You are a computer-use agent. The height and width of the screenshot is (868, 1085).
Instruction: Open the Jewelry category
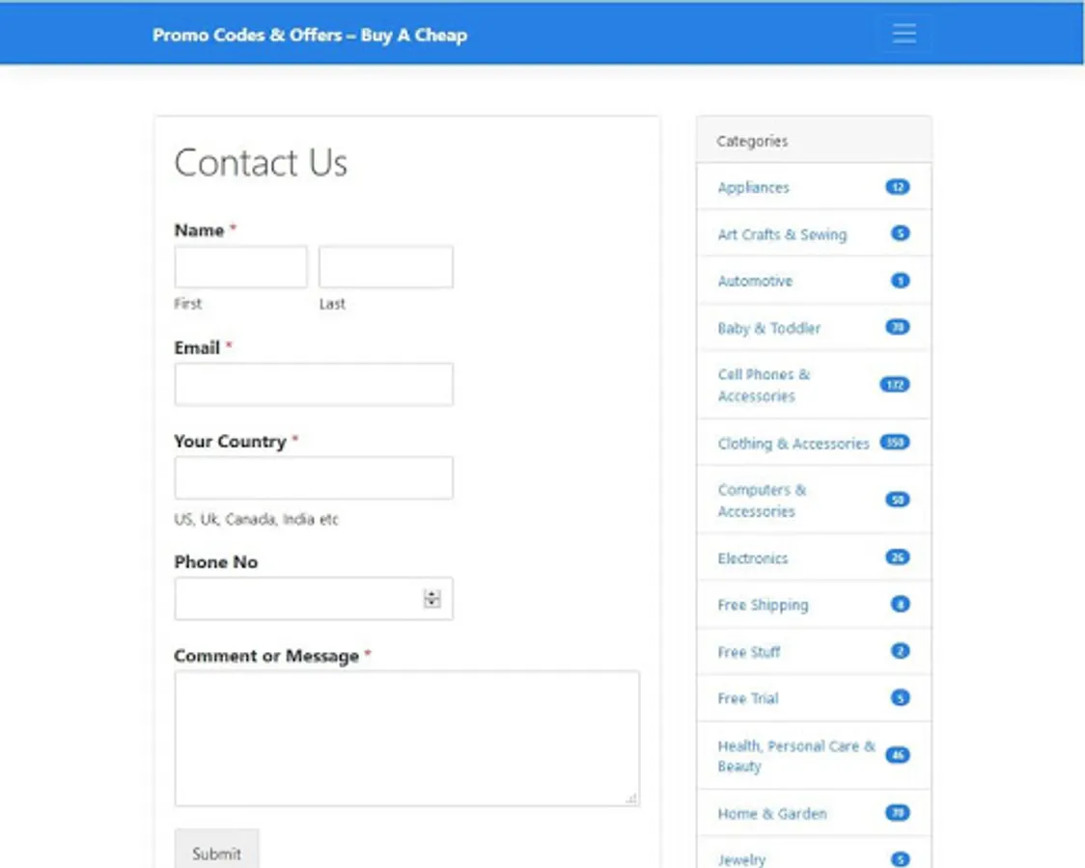point(741,860)
